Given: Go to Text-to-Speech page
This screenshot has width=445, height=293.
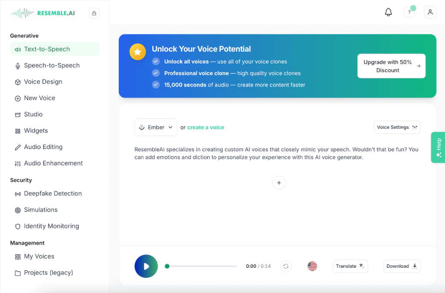Looking at the screenshot, I should 55,49.
